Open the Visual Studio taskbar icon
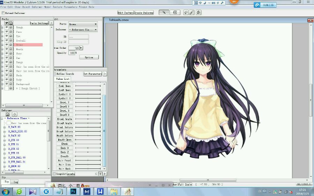The height and width of the screenshot is (196, 314). (x=33, y=191)
